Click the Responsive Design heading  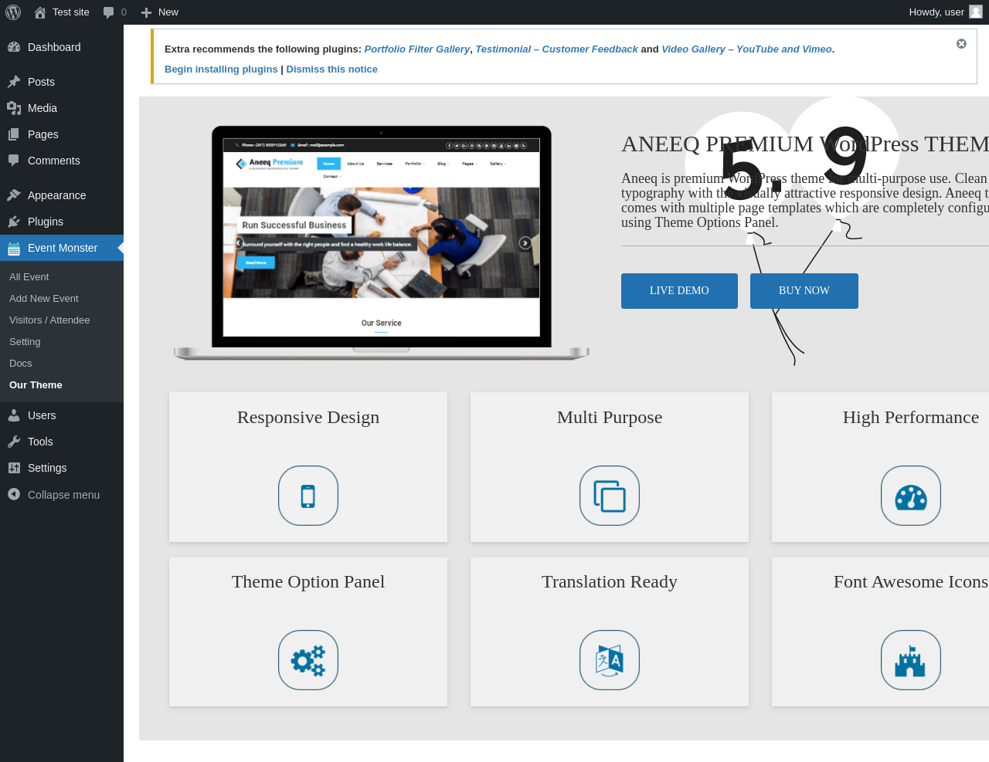click(308, 417)
